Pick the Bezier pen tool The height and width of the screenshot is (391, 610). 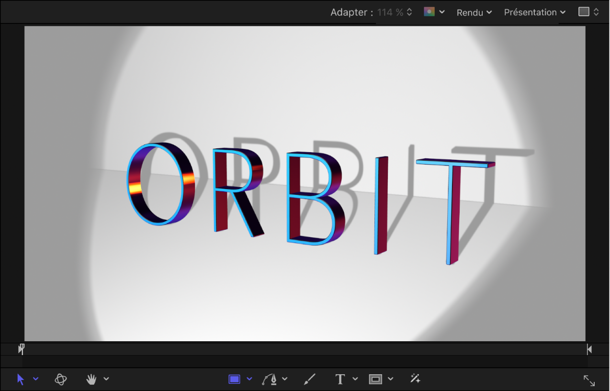(270, 378)
